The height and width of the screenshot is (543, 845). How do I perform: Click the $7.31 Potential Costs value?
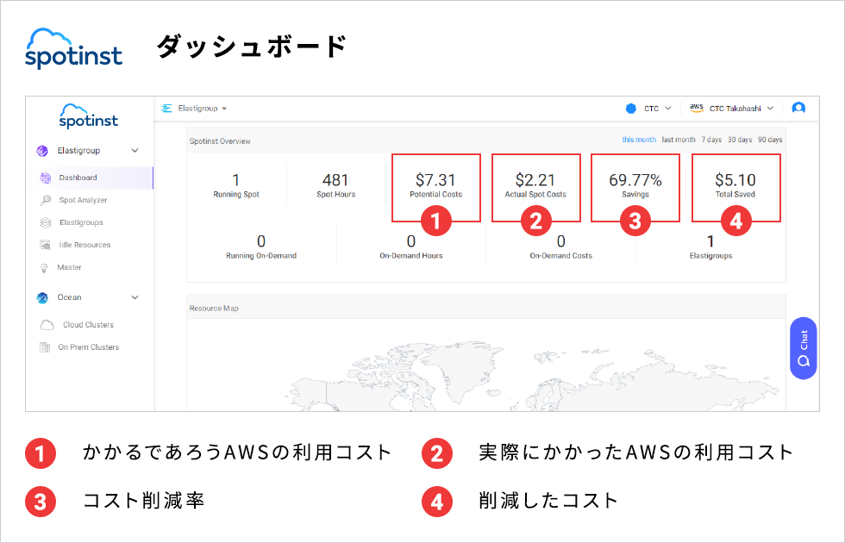(435, 180)
